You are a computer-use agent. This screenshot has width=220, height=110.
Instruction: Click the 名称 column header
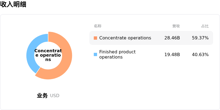tap(98, 26)
